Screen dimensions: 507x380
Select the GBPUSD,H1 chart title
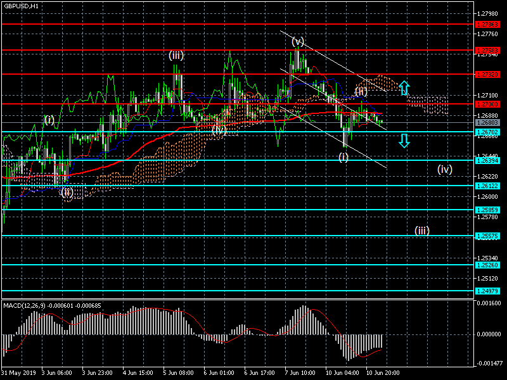coord(21,6)
